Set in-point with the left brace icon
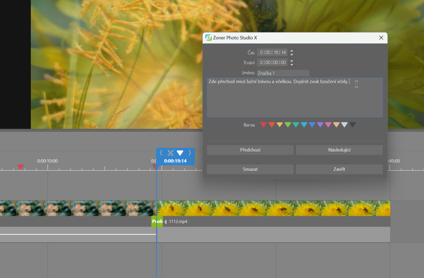The image size is (424, 278). [x=161, y=153]
